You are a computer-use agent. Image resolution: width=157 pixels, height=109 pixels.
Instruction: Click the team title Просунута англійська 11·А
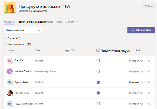[x=44, y=6]
